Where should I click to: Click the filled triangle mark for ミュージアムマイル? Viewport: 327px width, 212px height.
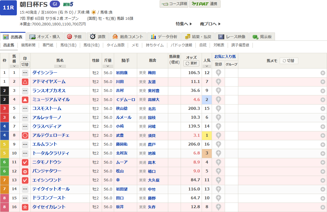pyautogui.click(x=25, y=100)
